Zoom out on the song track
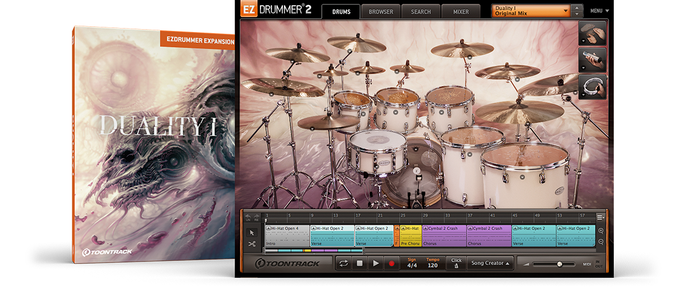687x296 pixels. (x=601, y=242)
